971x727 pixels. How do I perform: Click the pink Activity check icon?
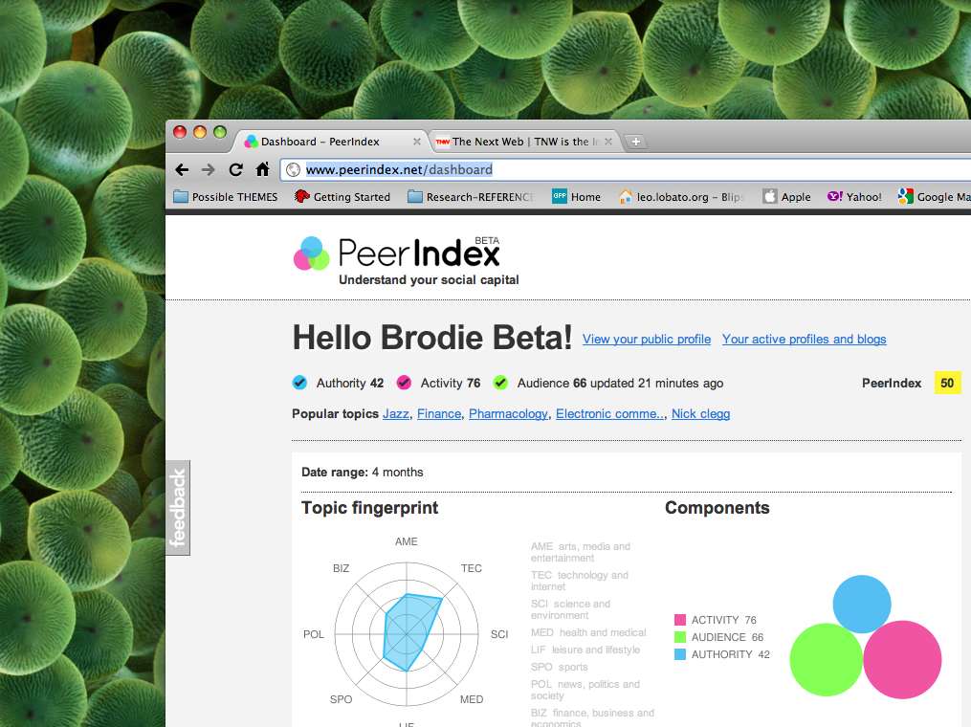(404, 383)
